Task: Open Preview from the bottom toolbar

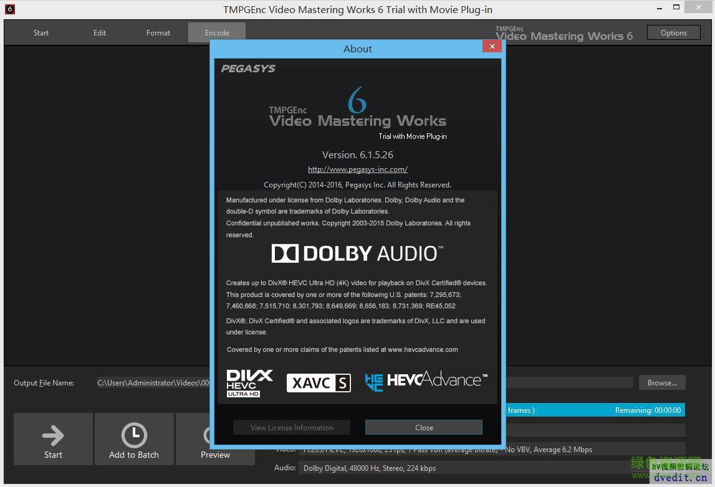Action: (x=214, y=455)
